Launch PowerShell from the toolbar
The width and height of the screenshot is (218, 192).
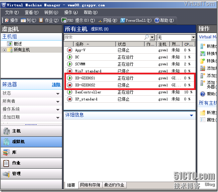(136, 20)
